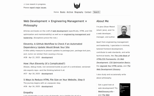Click Jens Oliver Meiert's portrait photo
The height and width of the screenshot is (96, 154).
(x=124, y=32)
